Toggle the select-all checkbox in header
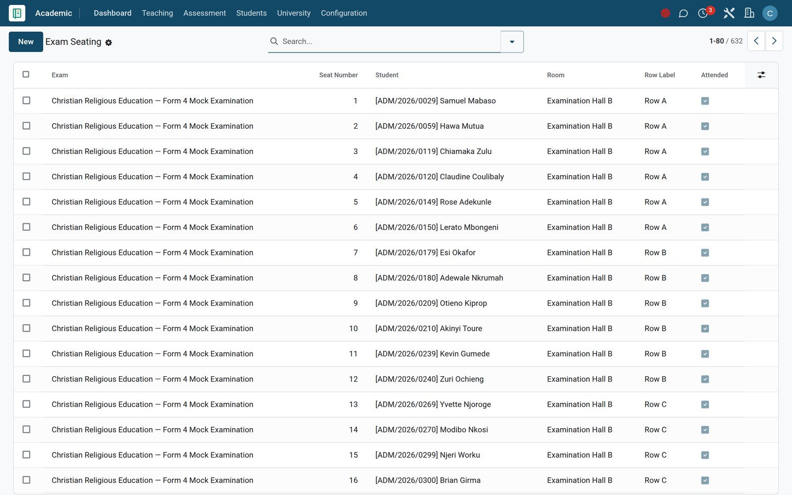The image size is (792, 495). pos(26,74)
